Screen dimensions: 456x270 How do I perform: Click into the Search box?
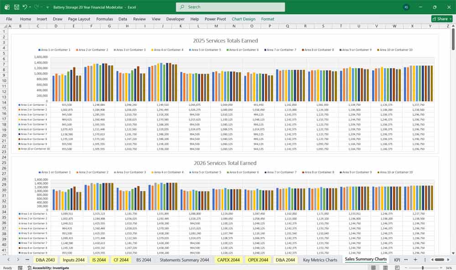click(x=230, y=7)
